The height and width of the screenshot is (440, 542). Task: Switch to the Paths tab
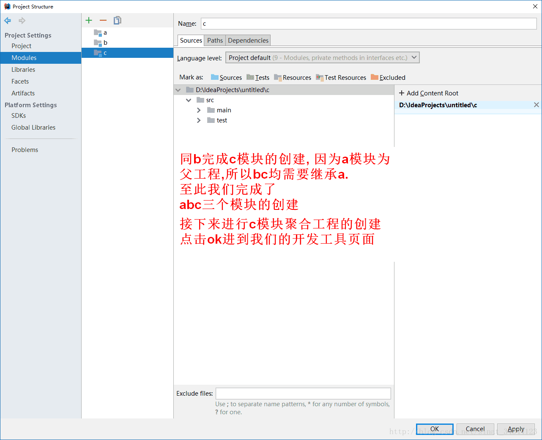coord(215,40)
